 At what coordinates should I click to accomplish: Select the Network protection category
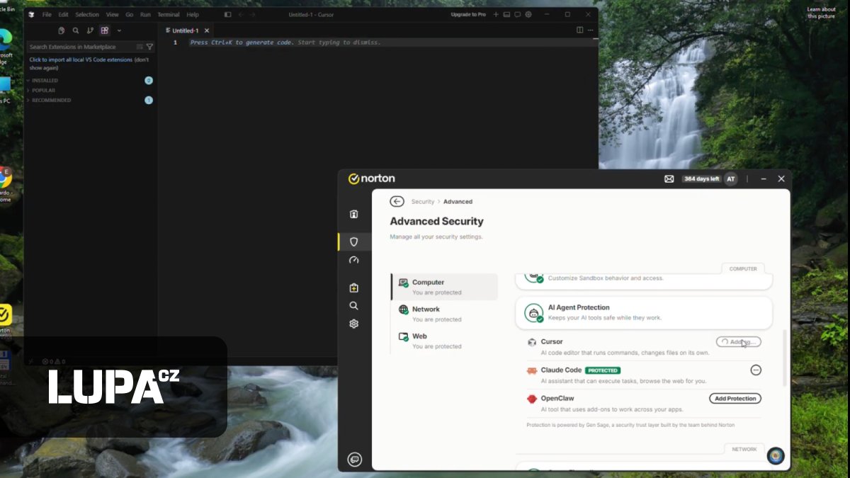pyautogui.click(x=445, y=314)
